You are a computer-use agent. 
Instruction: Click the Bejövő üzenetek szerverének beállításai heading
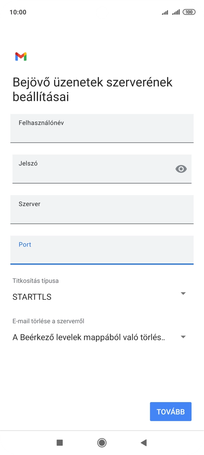[x=92, y=89]
